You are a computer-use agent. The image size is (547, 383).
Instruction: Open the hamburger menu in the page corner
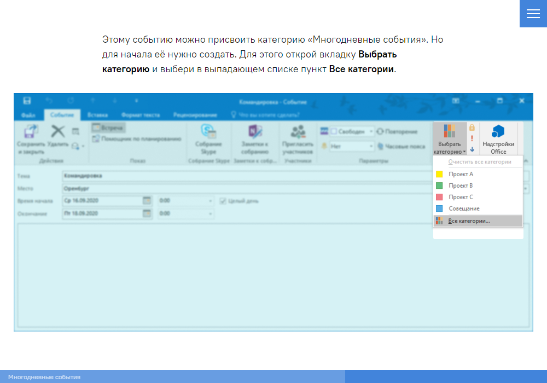533,14
